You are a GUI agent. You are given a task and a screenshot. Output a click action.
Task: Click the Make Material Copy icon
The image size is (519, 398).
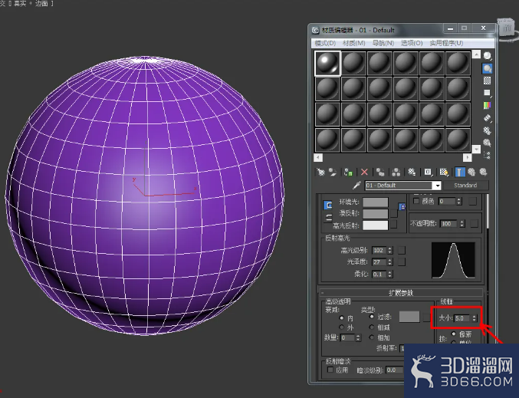click(380, 173)
